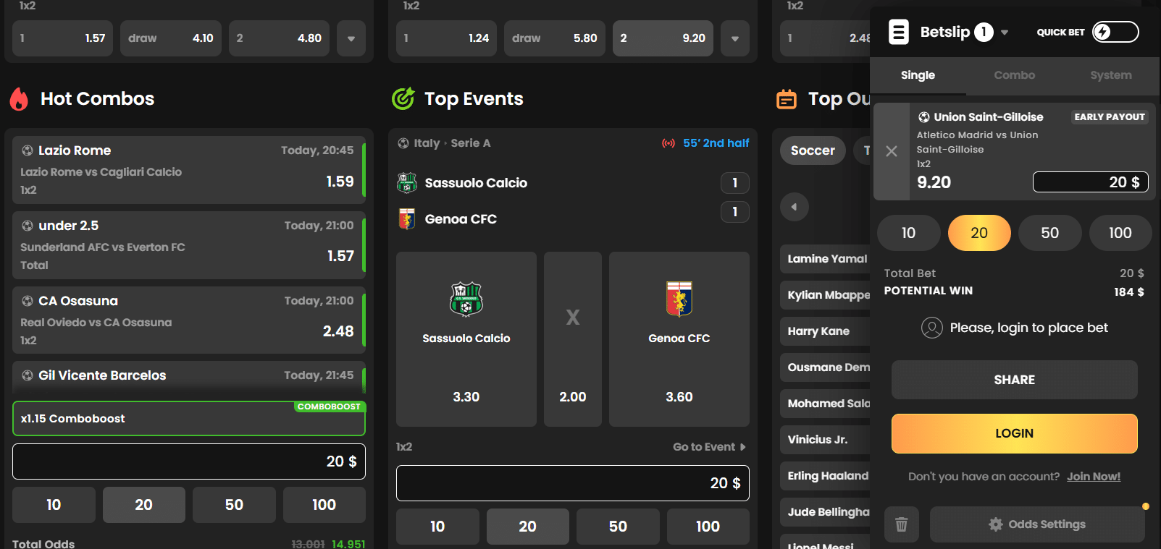Click the live broadcast icon next to 55'
Image resolution: width=1161 pixels, height=549 pixels.
point(668,143)
